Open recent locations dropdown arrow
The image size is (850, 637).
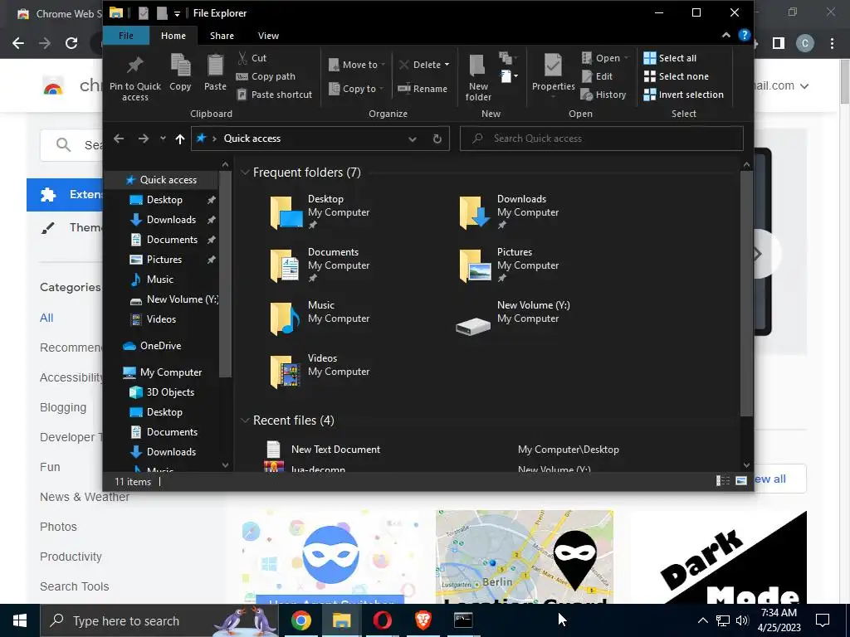(x=163, y=139)
